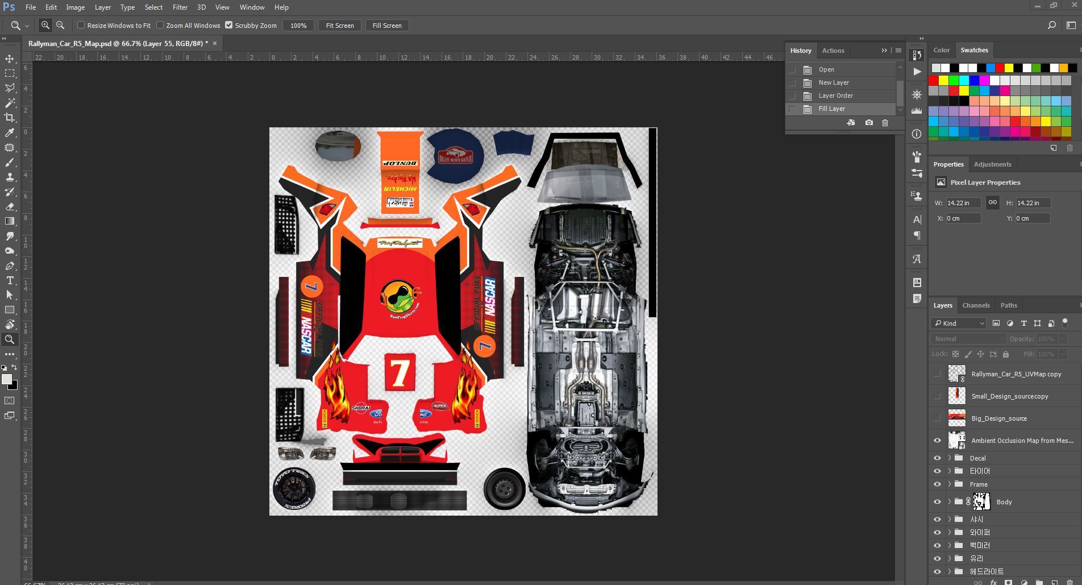Image resolution: width=1082 pixels, height=585 pixels.
Task: Delete current state in History panel
Action: pos(885,123)
